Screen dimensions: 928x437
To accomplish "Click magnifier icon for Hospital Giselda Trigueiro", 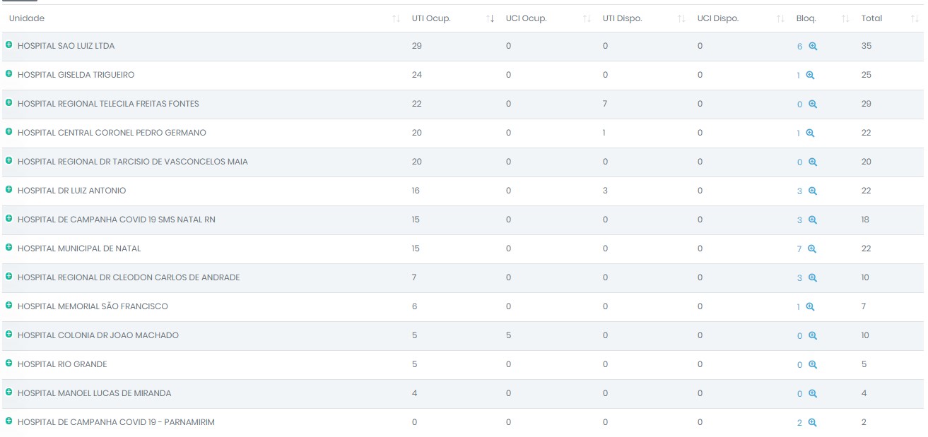I will coord(810,75).
